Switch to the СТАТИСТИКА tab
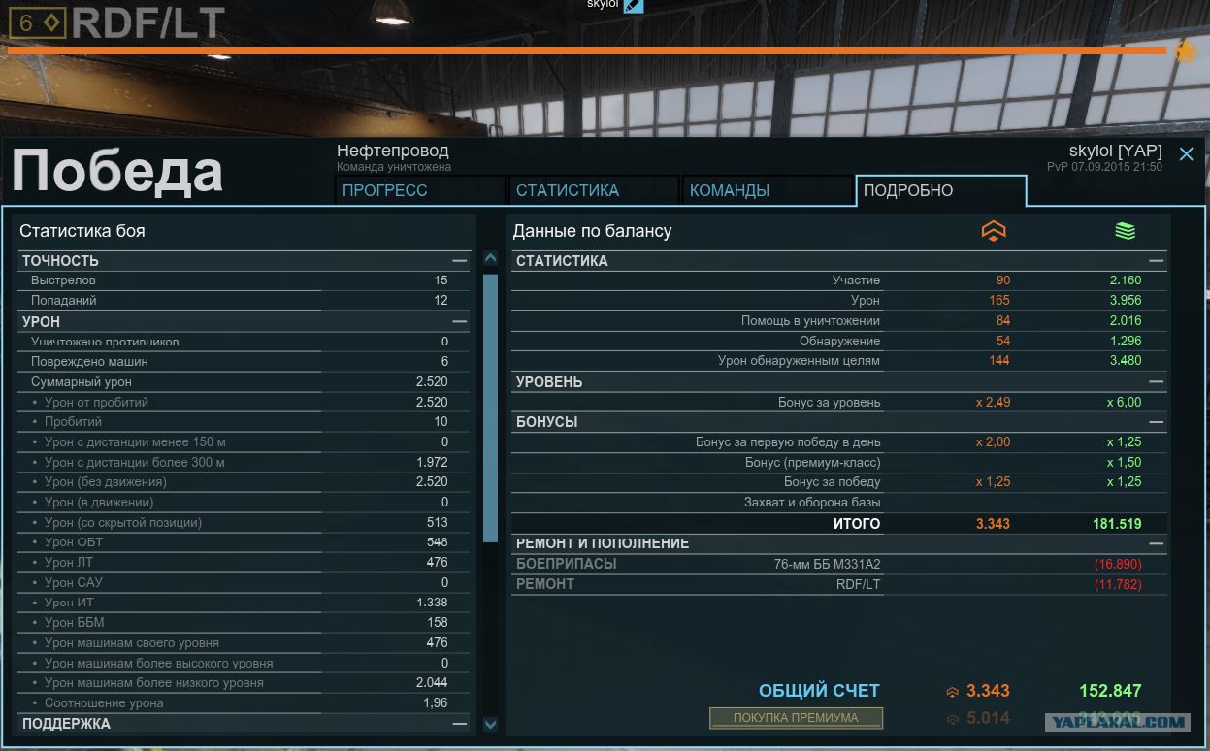The image size is (1210, 751). pyautogui.click(x=594, y=190)
